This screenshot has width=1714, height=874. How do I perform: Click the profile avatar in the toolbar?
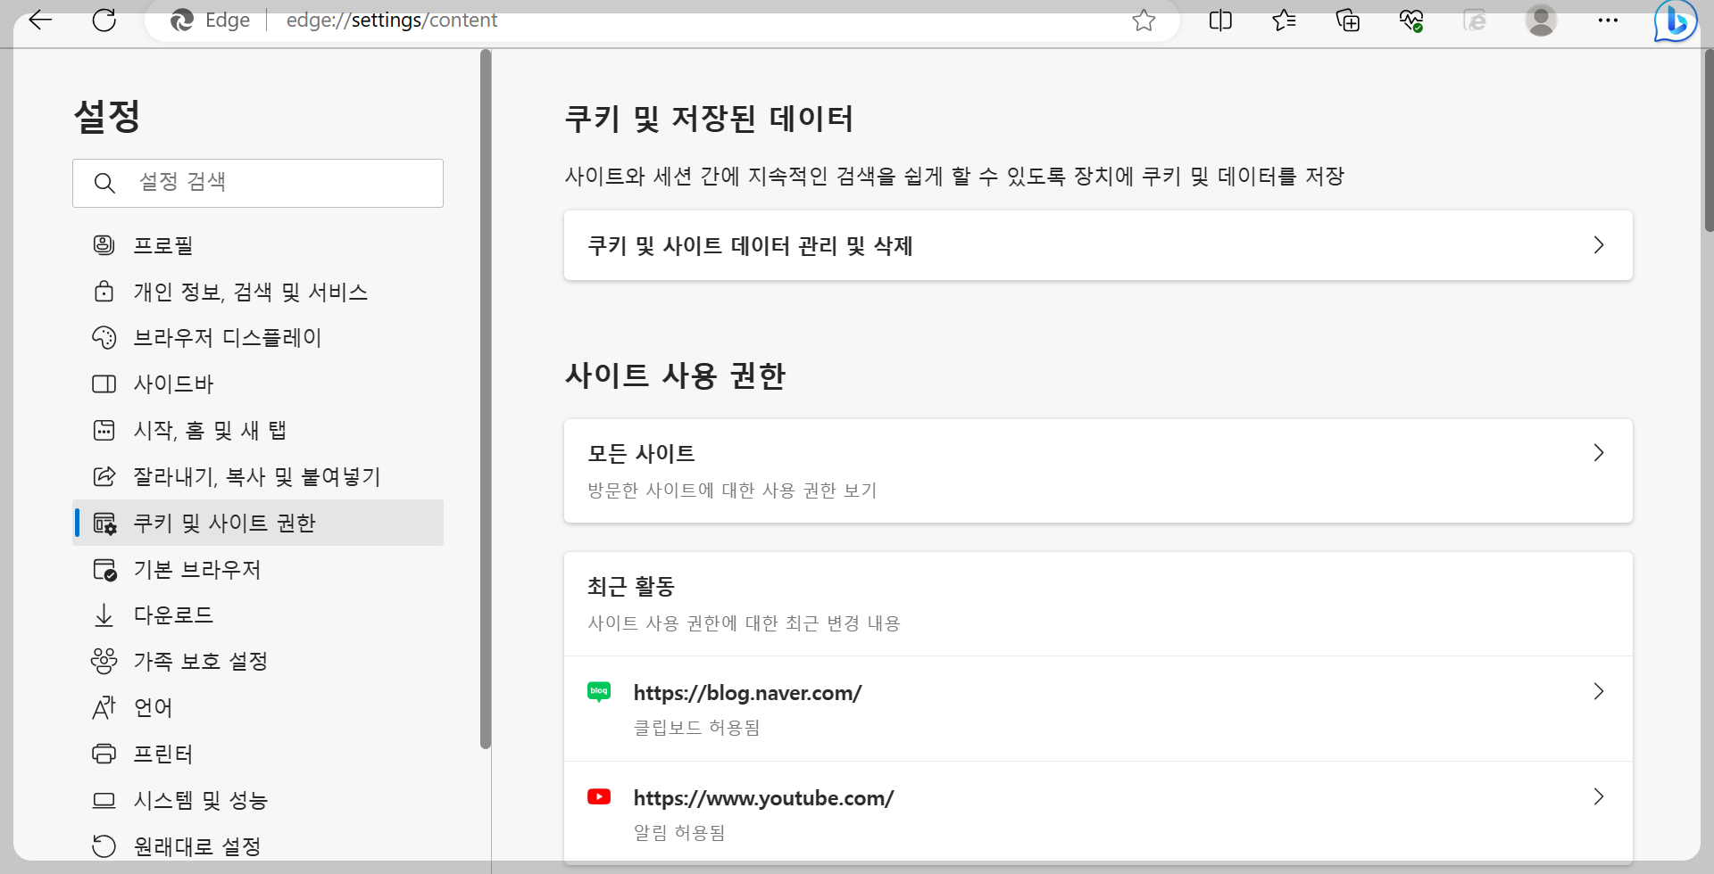pos(1542,20)
